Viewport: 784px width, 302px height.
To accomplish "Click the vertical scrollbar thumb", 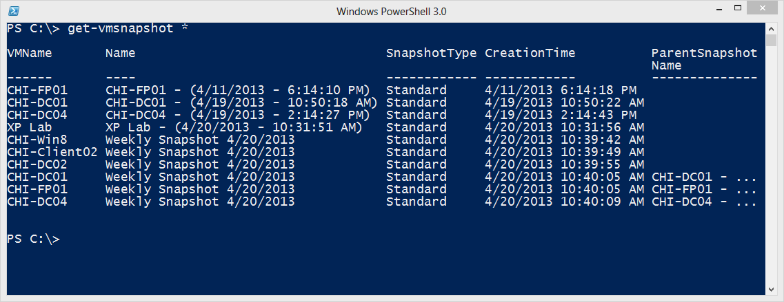I will pyautogui.click(x=772, y=40).
